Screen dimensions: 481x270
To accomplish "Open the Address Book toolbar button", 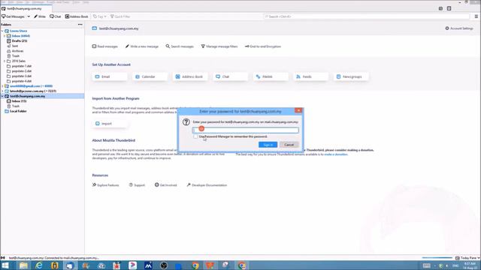I will point(77,16).
